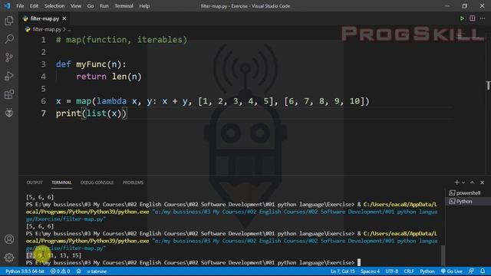
Task: Click line number 6 in gutter
Action: (x=43, y=101)
